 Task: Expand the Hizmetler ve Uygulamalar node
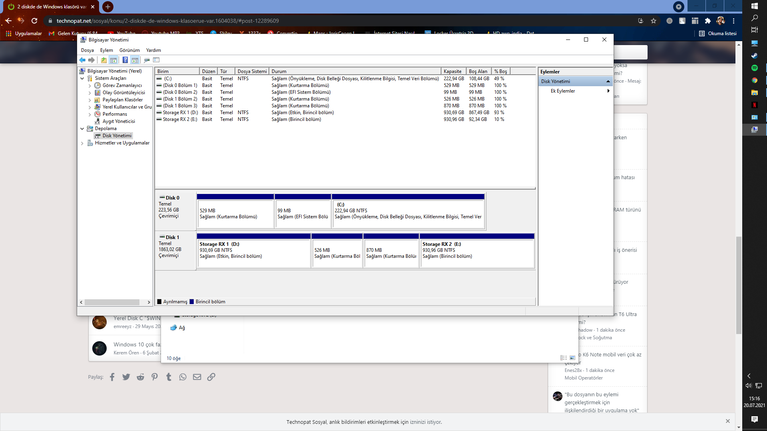(82, 143)
